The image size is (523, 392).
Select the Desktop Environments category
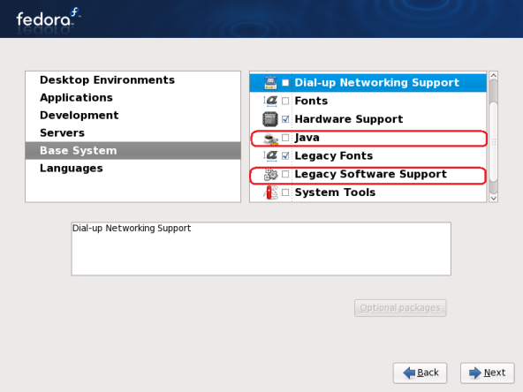click(x=107, y=80)
